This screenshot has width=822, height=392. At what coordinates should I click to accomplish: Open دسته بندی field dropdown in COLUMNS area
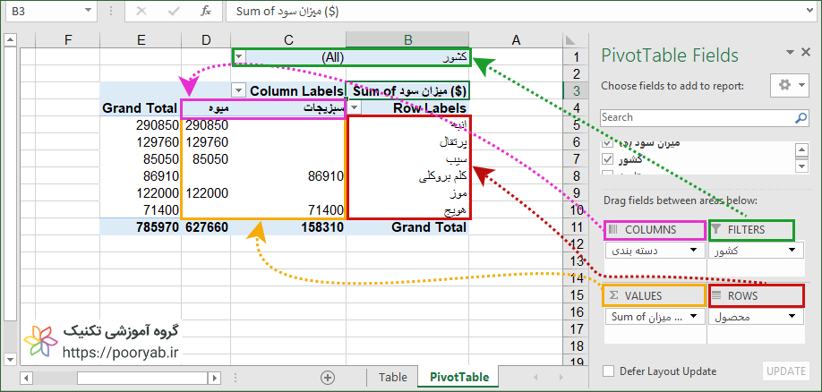pos(694,251)
